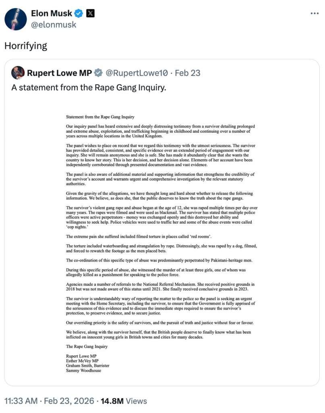Image resolution: width=325 pixels, height=413 pixels.
Task: Click the blue verified badge beside Elon Musk
Action: coord(79,13)
